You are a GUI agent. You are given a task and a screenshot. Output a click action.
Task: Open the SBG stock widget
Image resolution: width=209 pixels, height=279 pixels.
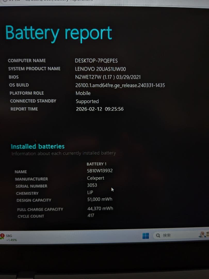point(9,238)
